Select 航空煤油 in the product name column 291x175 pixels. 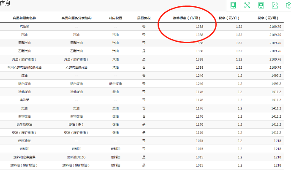point(24,83)
